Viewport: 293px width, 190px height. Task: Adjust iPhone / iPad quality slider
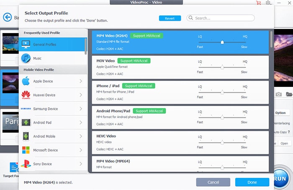222,92
